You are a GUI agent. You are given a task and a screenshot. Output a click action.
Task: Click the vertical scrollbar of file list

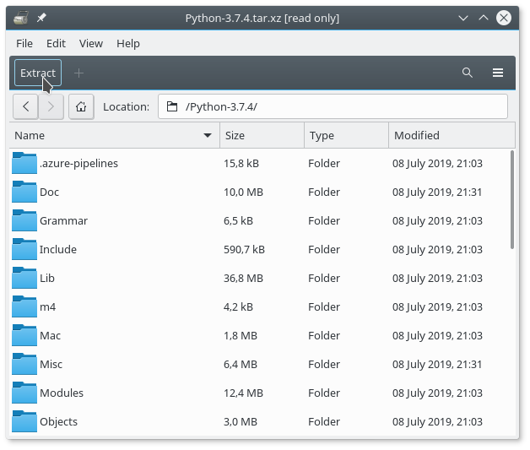pos(512,199)
